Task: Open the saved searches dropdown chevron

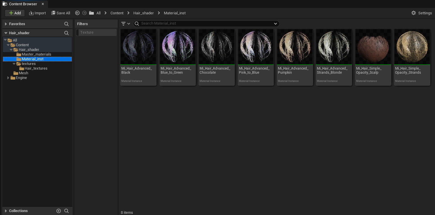Action: click(x=275, y=24)
